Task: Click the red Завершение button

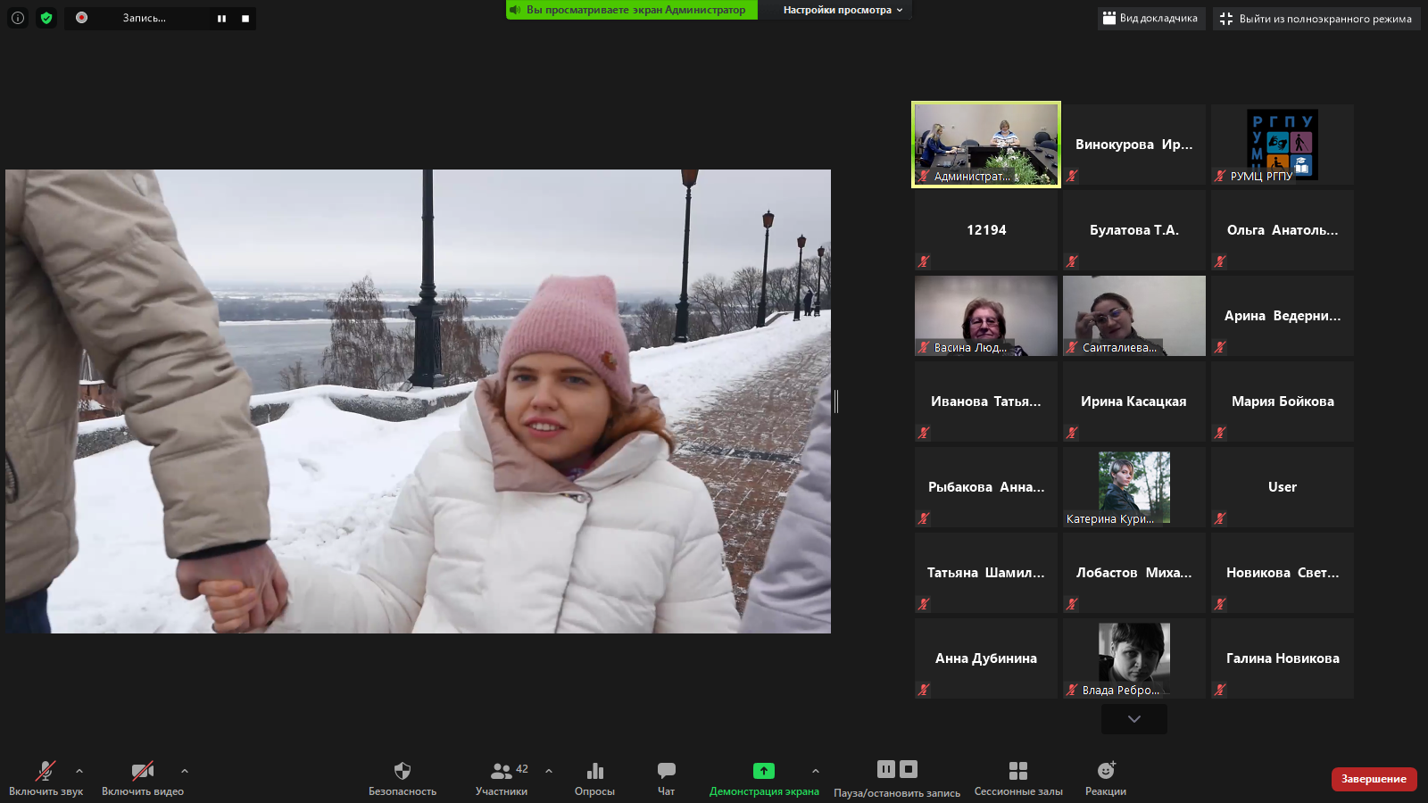Action: (1374, 779)
